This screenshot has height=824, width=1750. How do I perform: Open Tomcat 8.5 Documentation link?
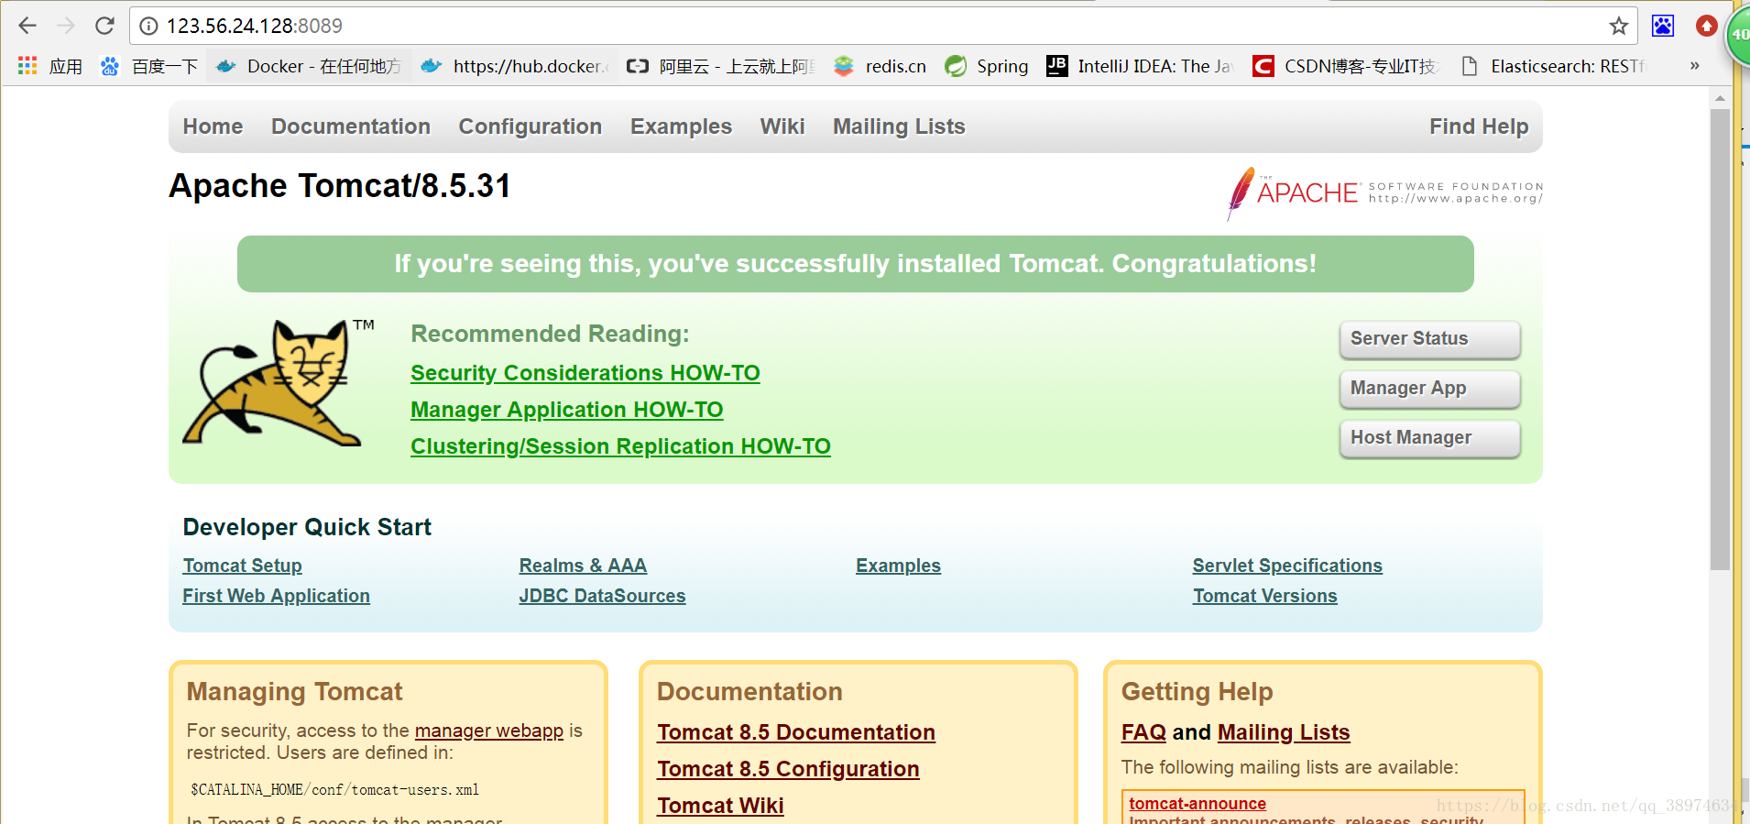(x=796, y=732)
